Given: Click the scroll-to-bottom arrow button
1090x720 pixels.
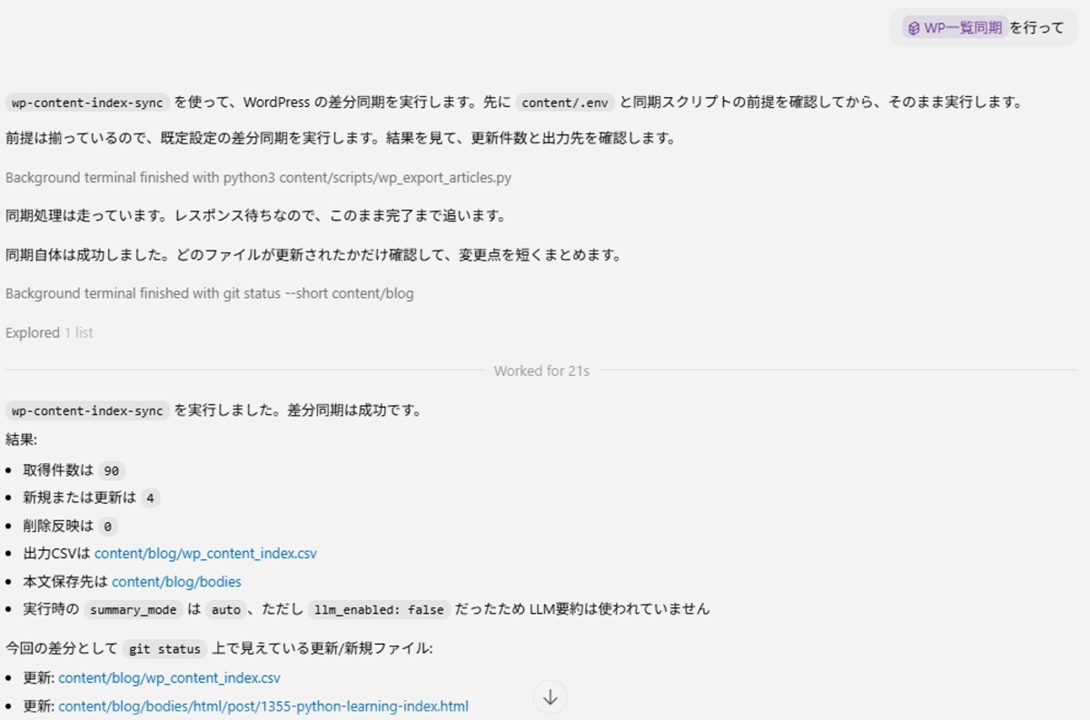Looking at the screenshot, I should click(x=550, y=697).
